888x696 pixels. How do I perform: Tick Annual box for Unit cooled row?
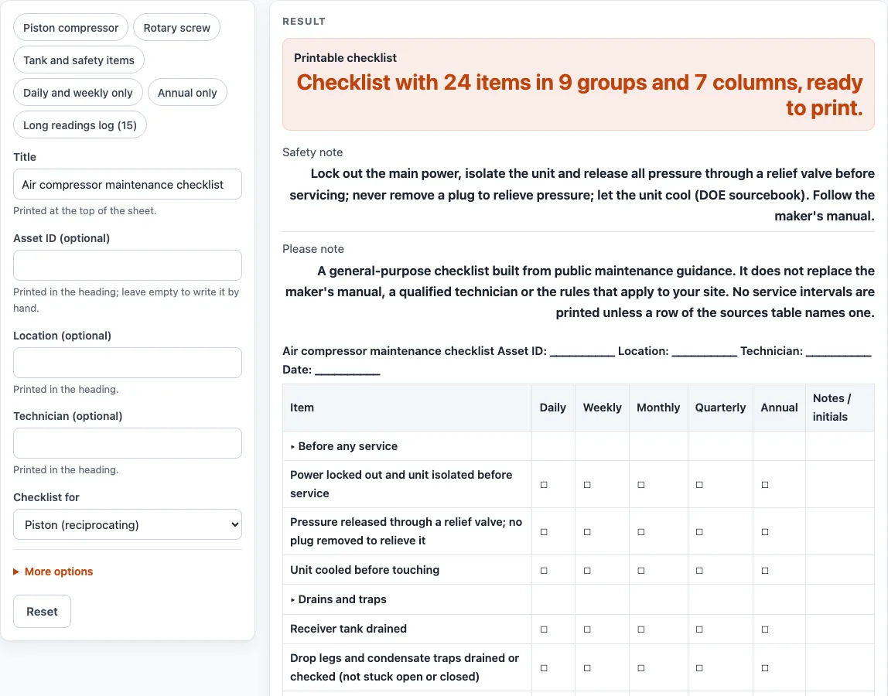pos(765,570)
